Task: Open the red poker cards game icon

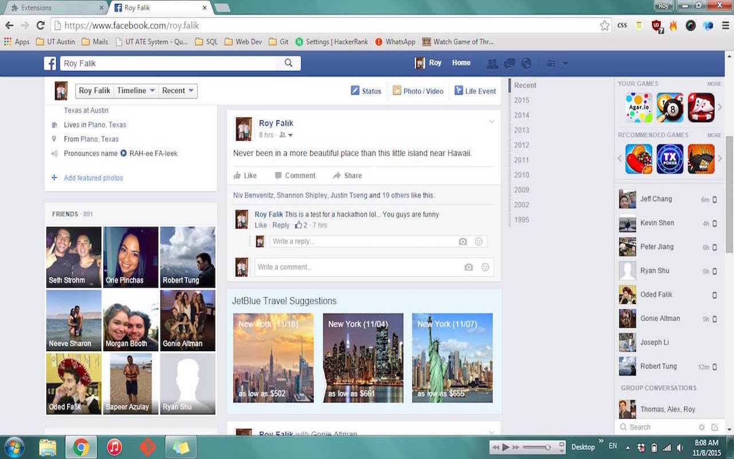Action: pyautogui.click(x=701, y=107)
